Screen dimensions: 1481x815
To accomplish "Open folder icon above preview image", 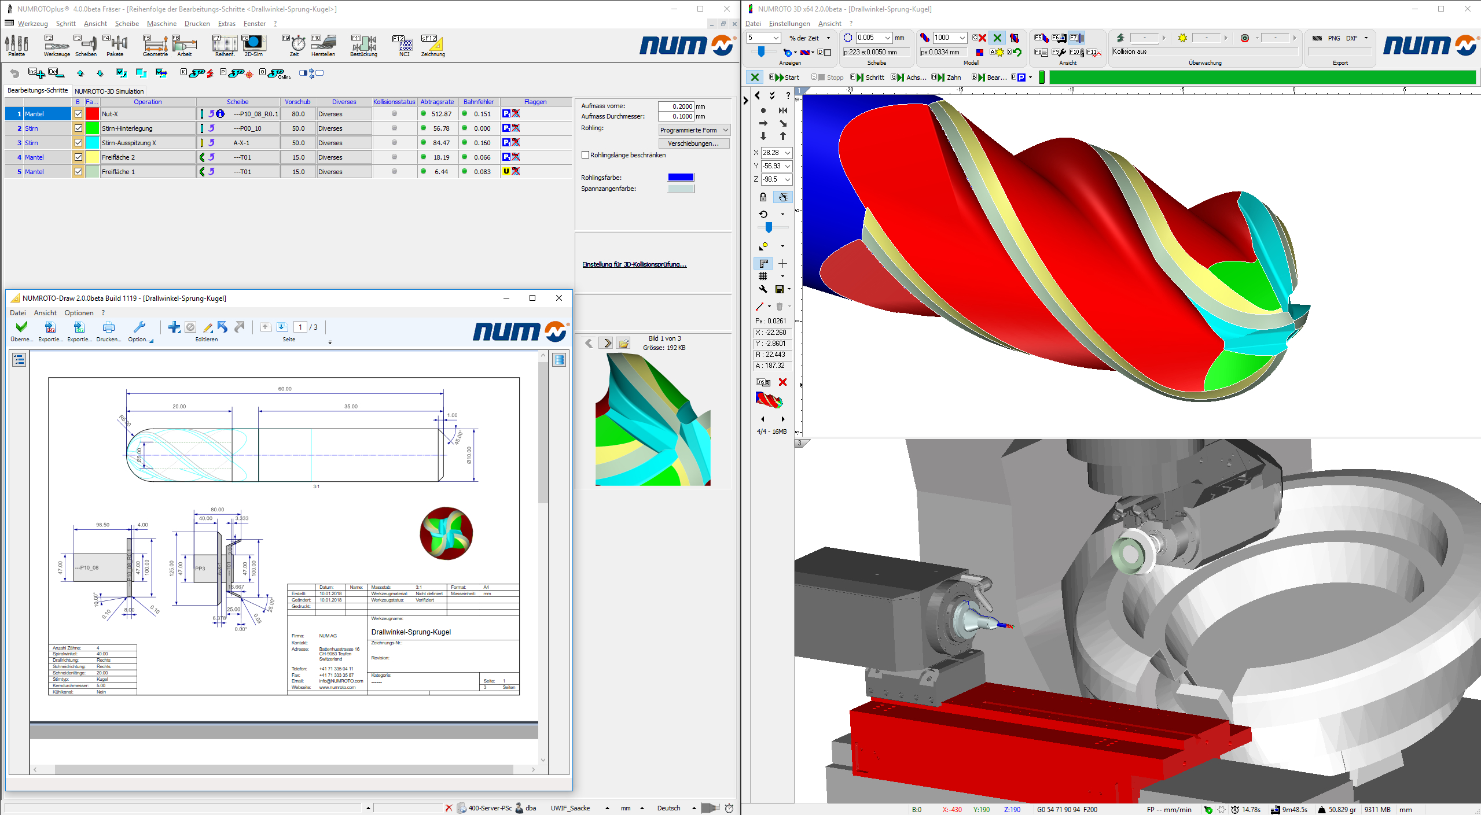I will point(623,344).
